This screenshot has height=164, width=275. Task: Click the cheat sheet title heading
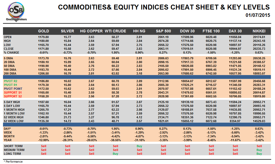(164, 7)
